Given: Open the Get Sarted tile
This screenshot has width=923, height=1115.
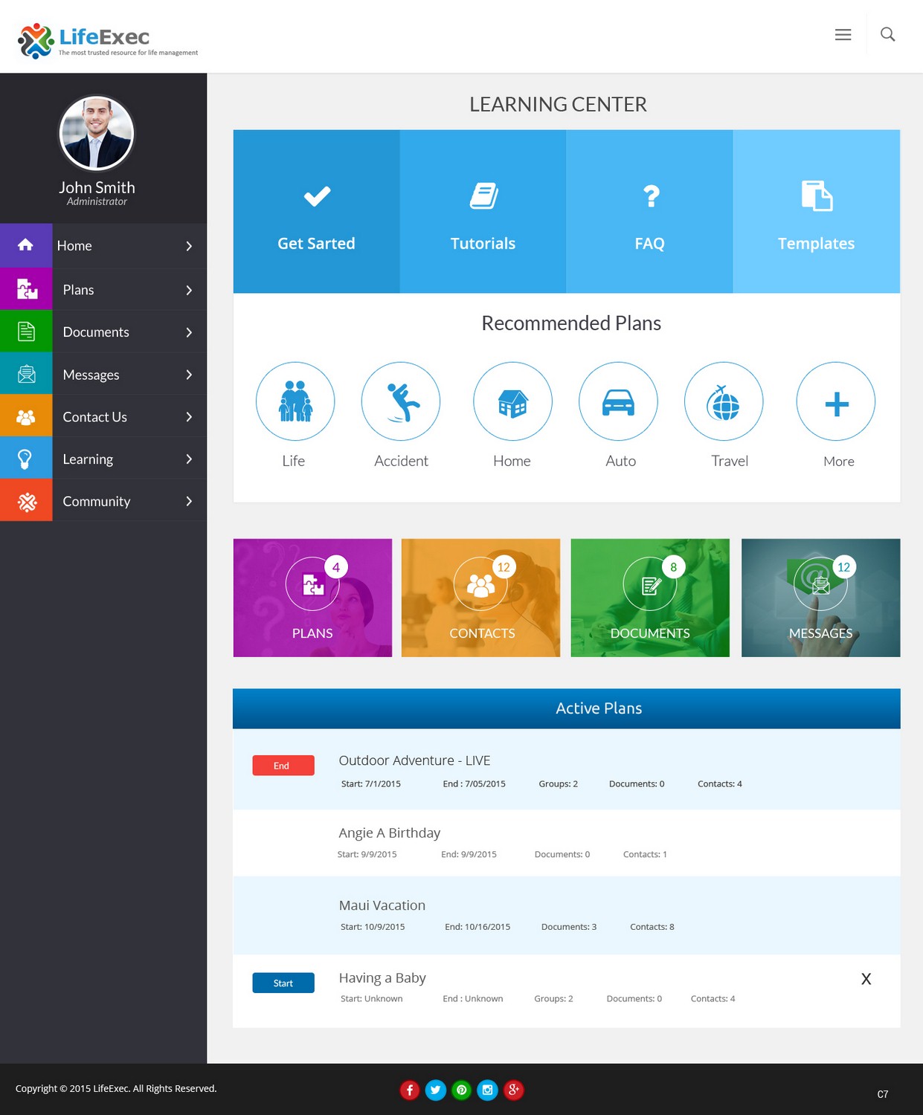Looking at the screenshot, I should click(x=316, y=211).
